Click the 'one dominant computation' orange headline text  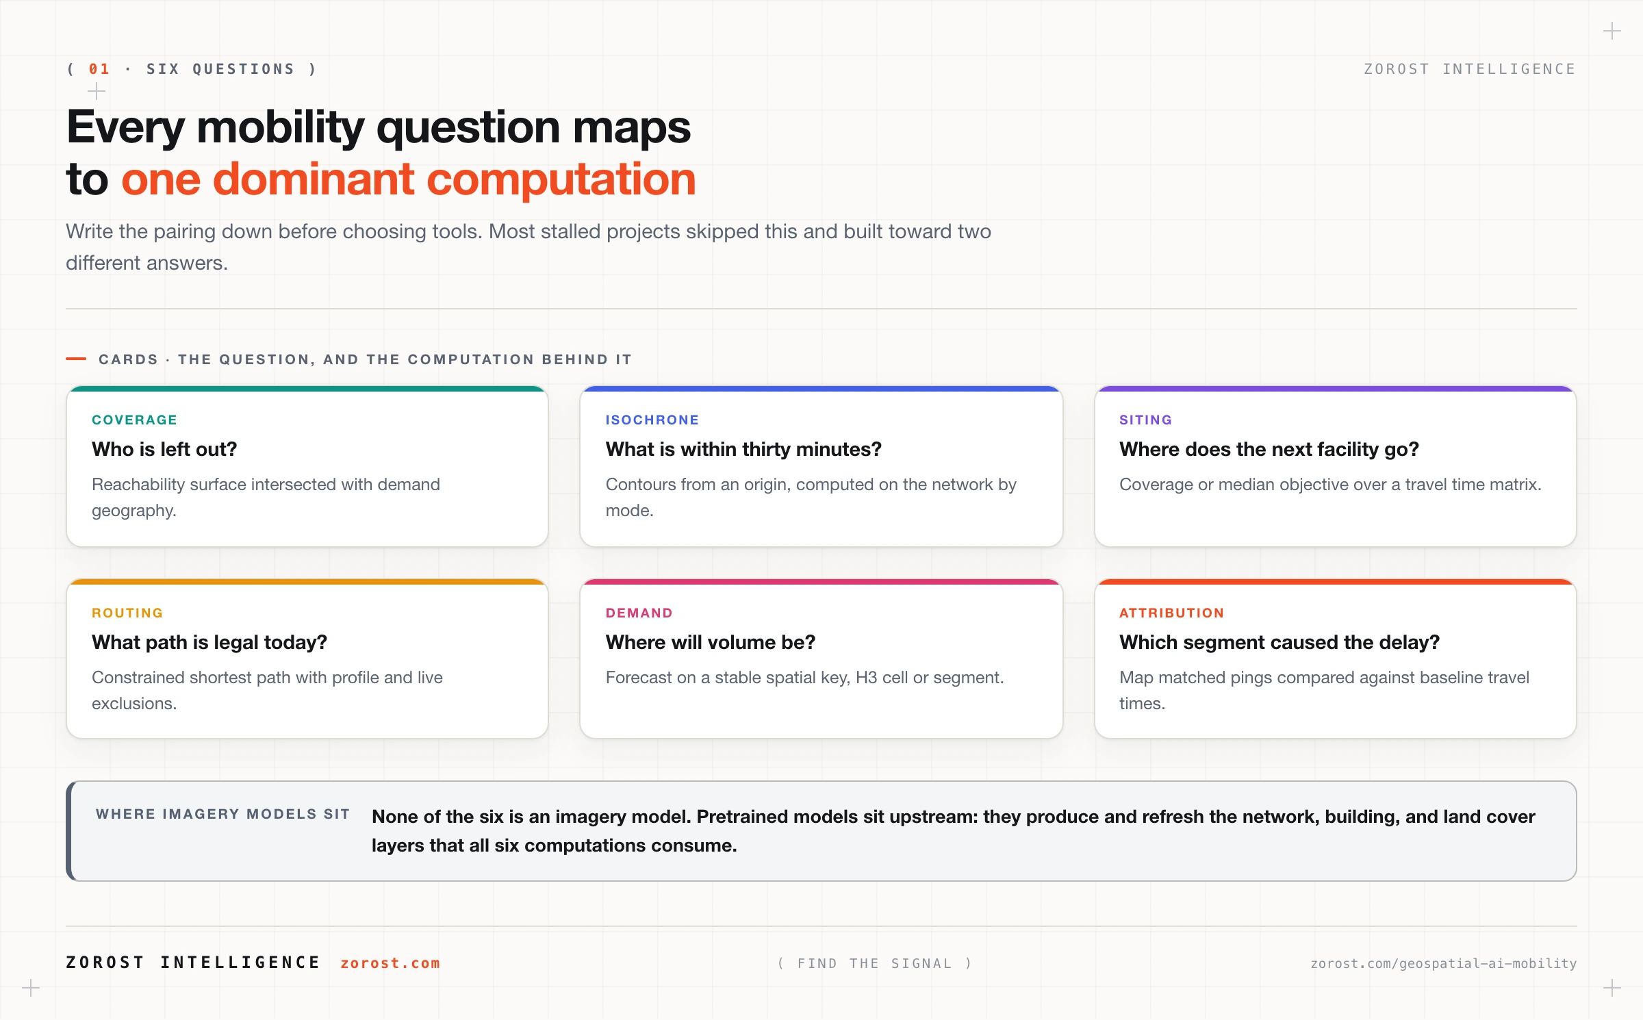409,179
